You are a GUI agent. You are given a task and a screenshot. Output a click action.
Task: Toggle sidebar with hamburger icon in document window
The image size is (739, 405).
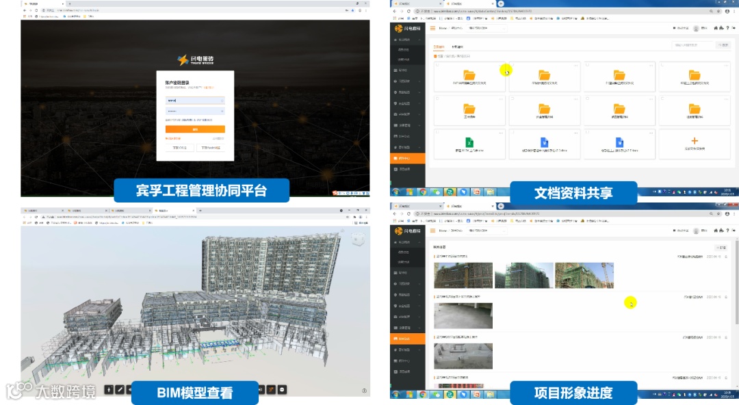coord(432,28)
